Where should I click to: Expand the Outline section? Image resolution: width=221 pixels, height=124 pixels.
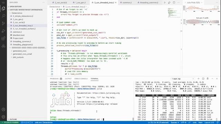tap(27, 120)
